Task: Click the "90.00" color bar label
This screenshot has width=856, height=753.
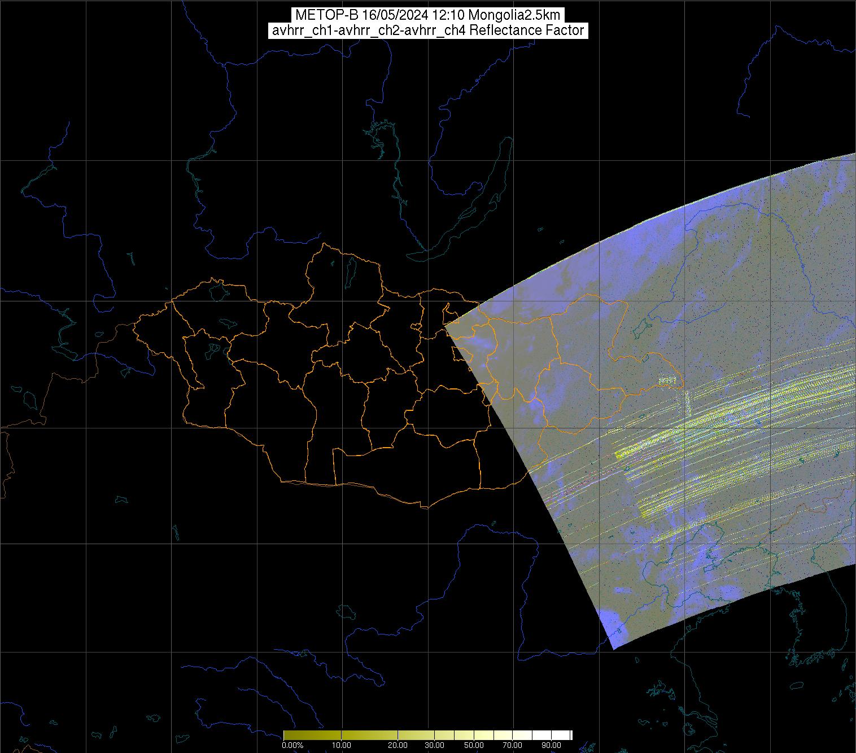Action: tap(552, 745)
